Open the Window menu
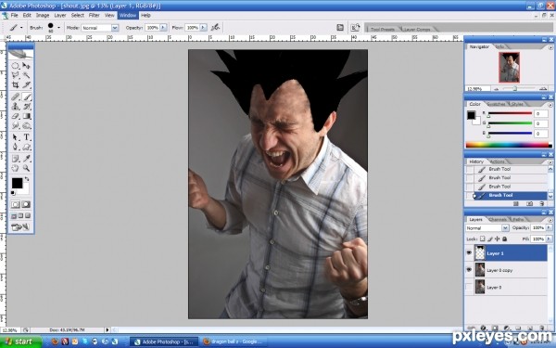Viewport: 556px width, 348px height. point(128,15)
